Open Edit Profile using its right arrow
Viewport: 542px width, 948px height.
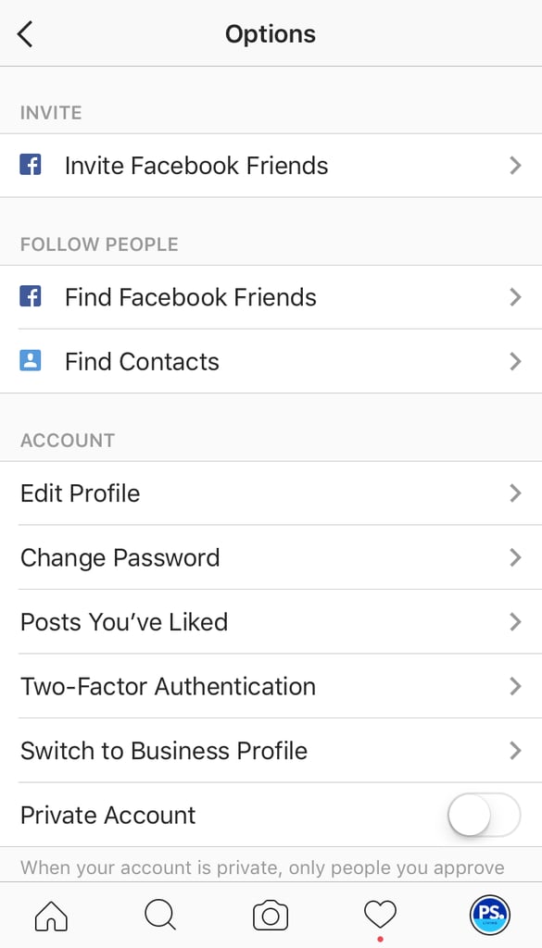click(x=516, y=493)
